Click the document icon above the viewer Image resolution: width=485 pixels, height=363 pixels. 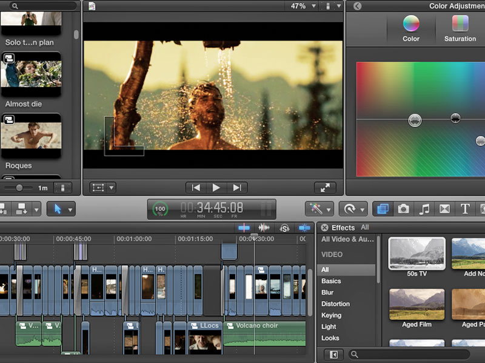coord(92,6)
